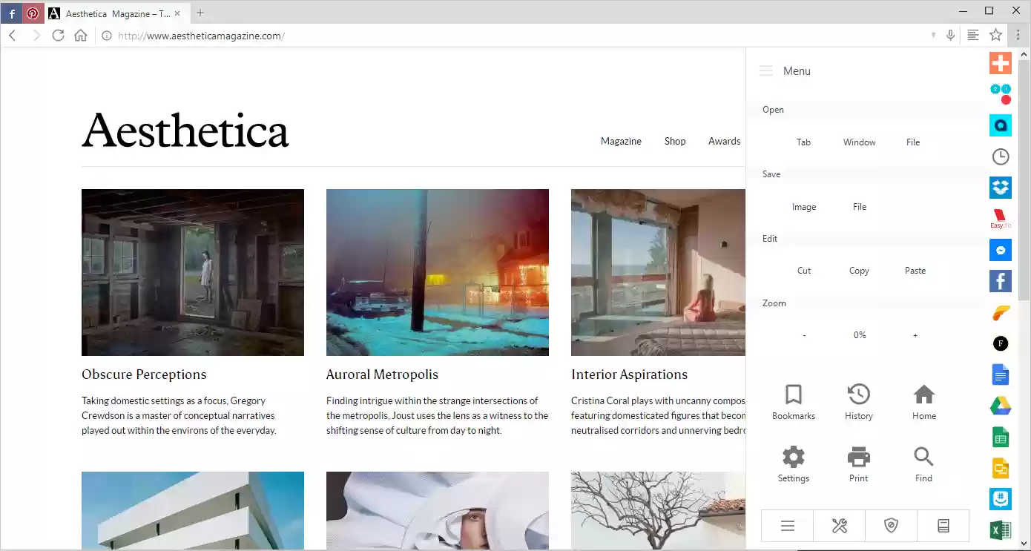
Task: Click the Bookmarks icon in menu
Action: click(x=793, y=402)
